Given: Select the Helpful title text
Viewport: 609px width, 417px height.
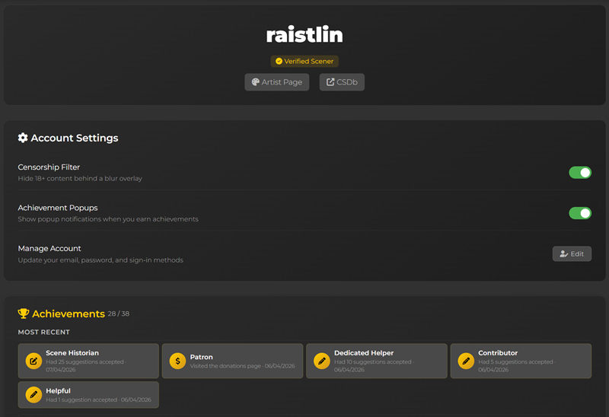Looking at the screenshot, I should 59,391.
